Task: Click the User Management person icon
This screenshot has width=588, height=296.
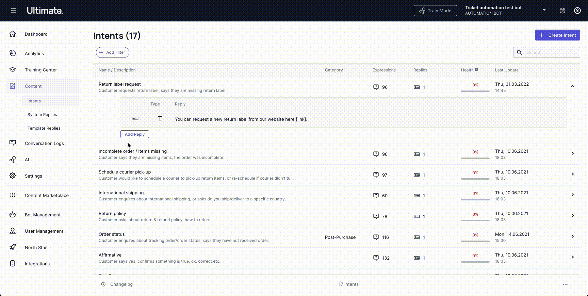Action: click(13, 231)
